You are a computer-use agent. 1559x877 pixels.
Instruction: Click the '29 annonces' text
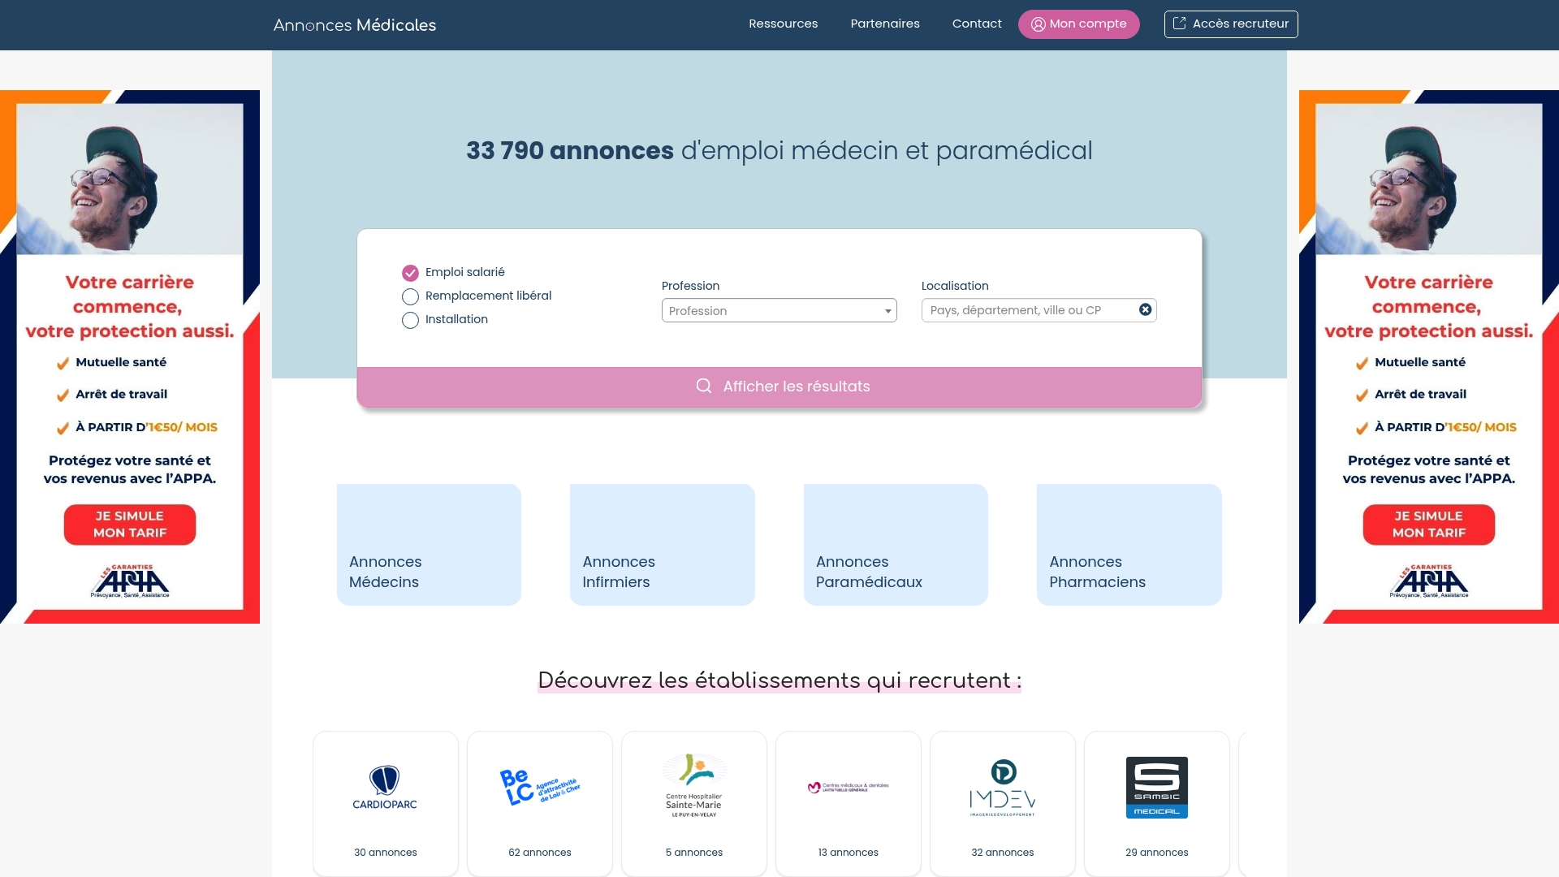coord(1157,853)
